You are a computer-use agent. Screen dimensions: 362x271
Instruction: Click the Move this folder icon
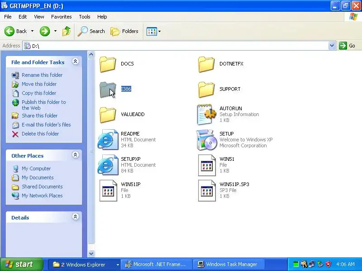[15, 84]
